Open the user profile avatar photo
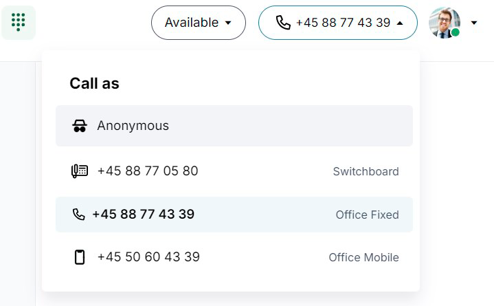The image size is (494, 306). coord(445,23)
